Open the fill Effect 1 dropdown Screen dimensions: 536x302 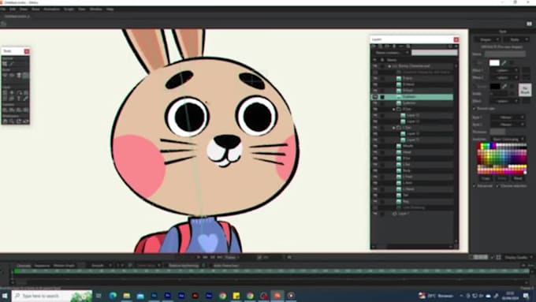point(504,70)
